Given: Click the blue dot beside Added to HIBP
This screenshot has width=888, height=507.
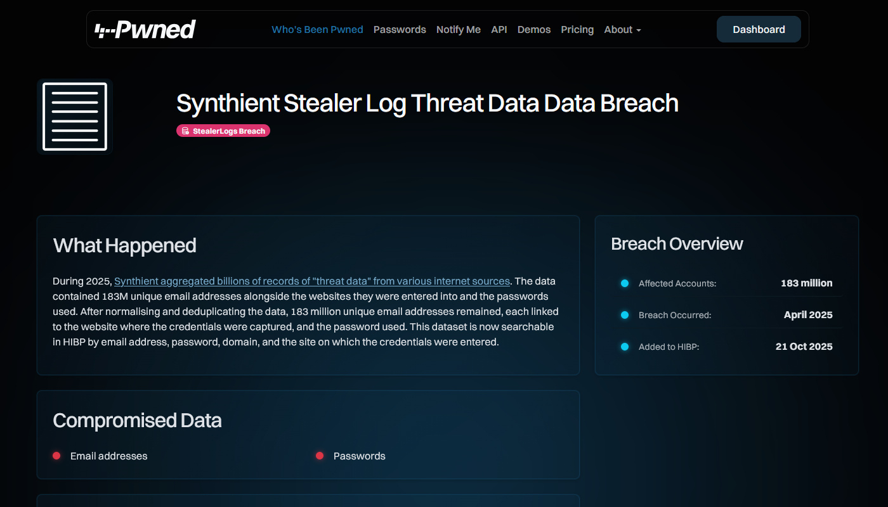Looking at the screenshot, I should (624, 347).
